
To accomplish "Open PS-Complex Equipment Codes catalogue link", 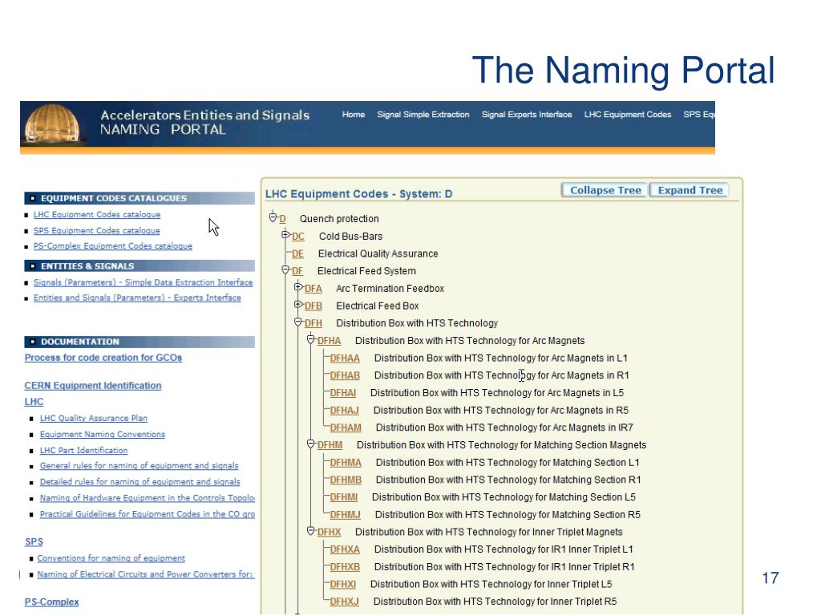I will (112, 245).
